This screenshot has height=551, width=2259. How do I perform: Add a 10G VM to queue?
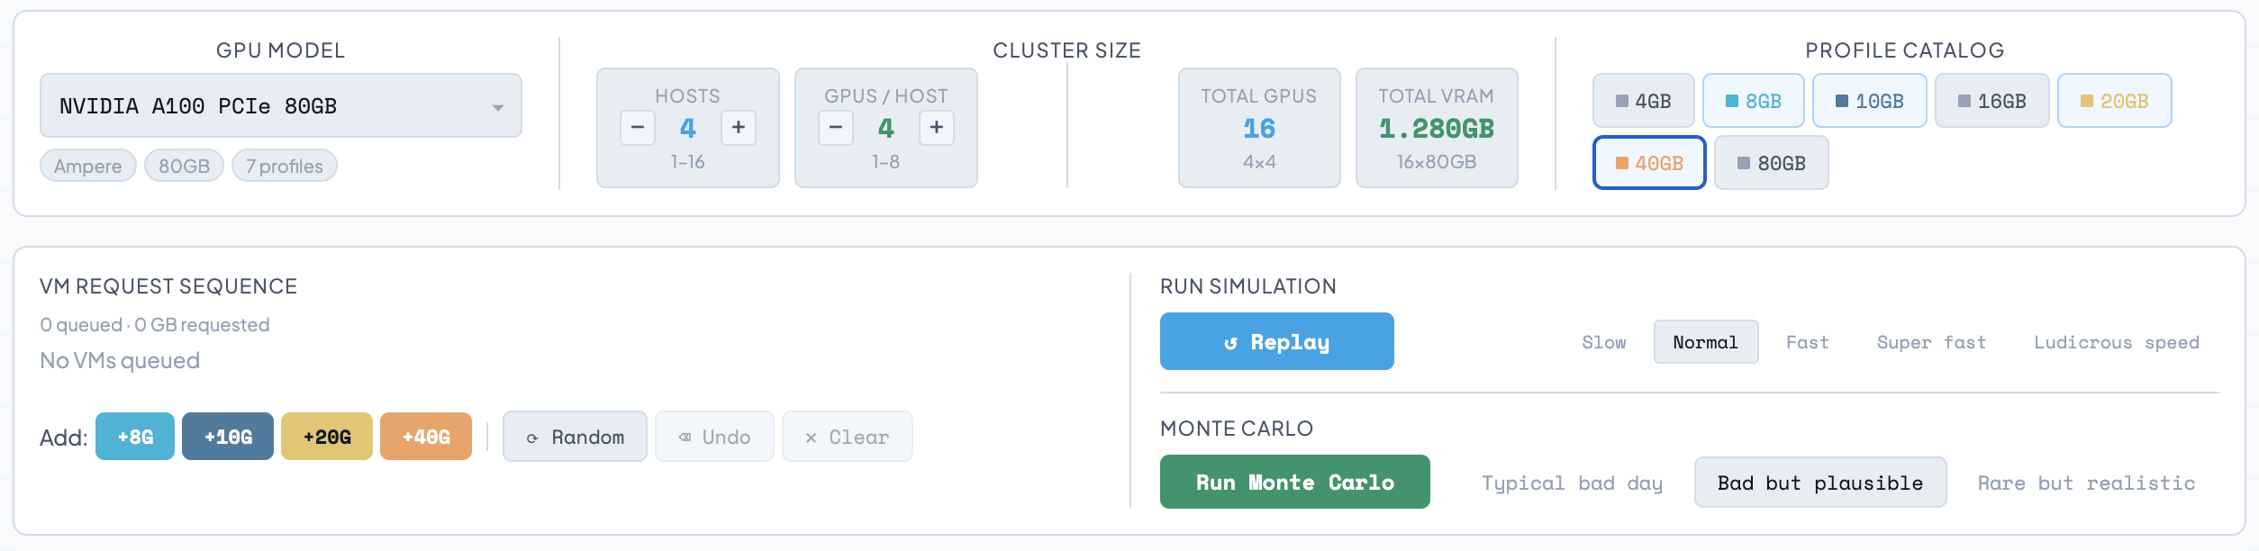[228, 437]
